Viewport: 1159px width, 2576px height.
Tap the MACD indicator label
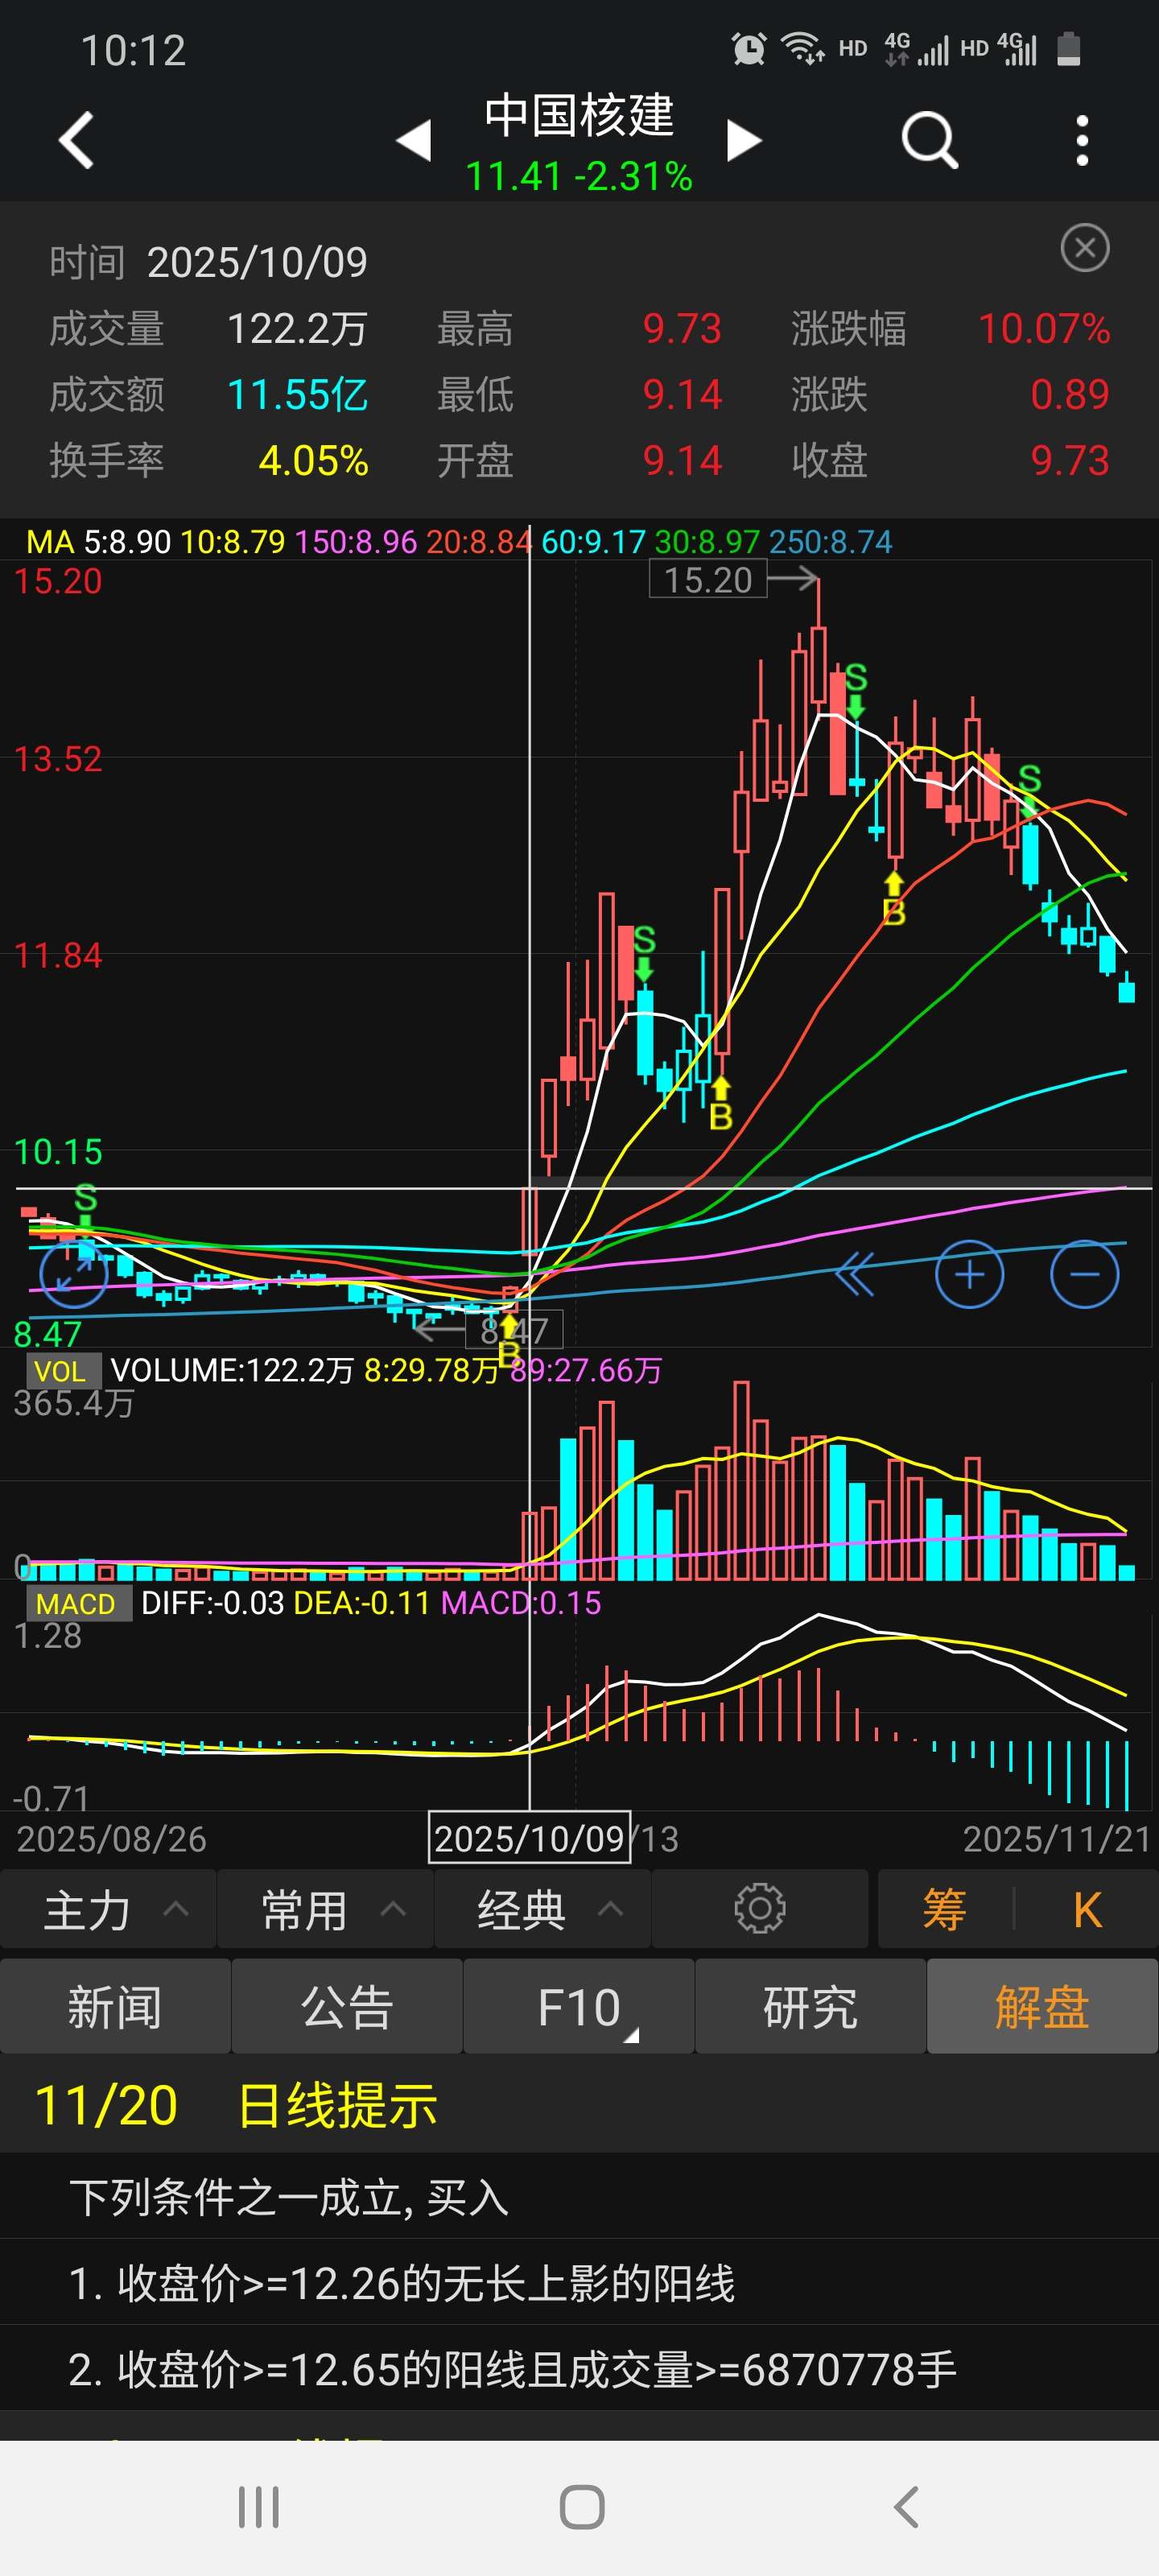tap(77, 1603)
